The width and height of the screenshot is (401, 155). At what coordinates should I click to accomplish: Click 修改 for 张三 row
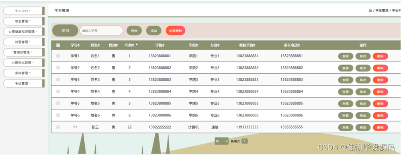point(363,127)
